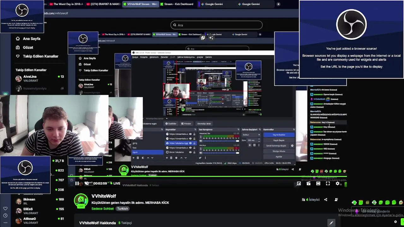Adjust the Masaüstü Ses volume slider
Screen dimensions: 404x227
[x=221, y=141]
